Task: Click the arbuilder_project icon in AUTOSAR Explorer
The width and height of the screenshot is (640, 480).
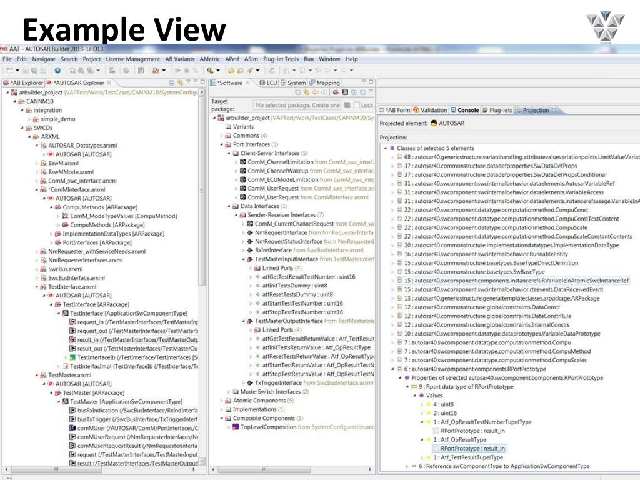Action: coord(14,92)
